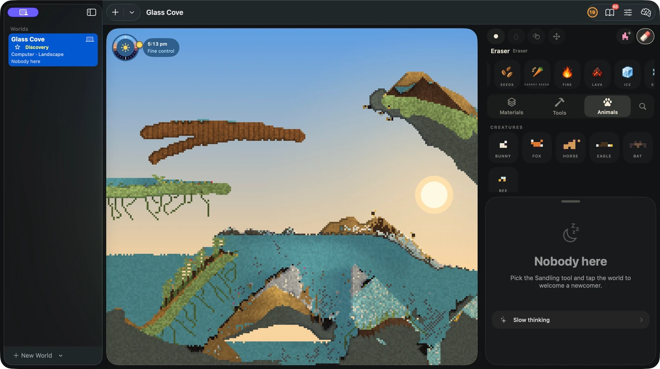The image size is (660, 369).
Task: Click the 'CREATURES' section label
Action: [x=507, y=127]
